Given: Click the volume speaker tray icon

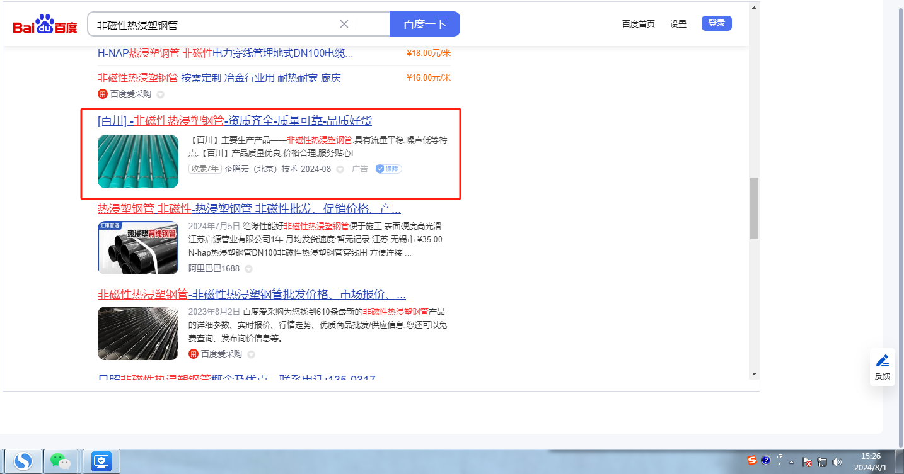Looking at the screenshot, I should pos(837,462).
